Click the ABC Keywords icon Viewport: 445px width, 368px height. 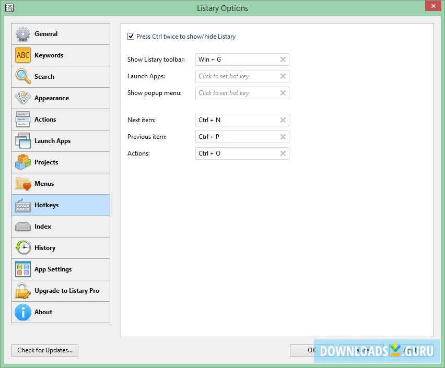(x=22, y=55)
